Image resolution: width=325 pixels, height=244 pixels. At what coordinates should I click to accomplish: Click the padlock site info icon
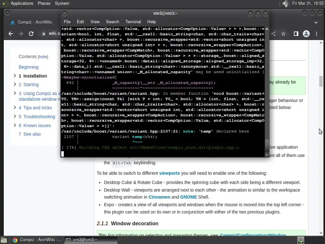coord(44,34)
